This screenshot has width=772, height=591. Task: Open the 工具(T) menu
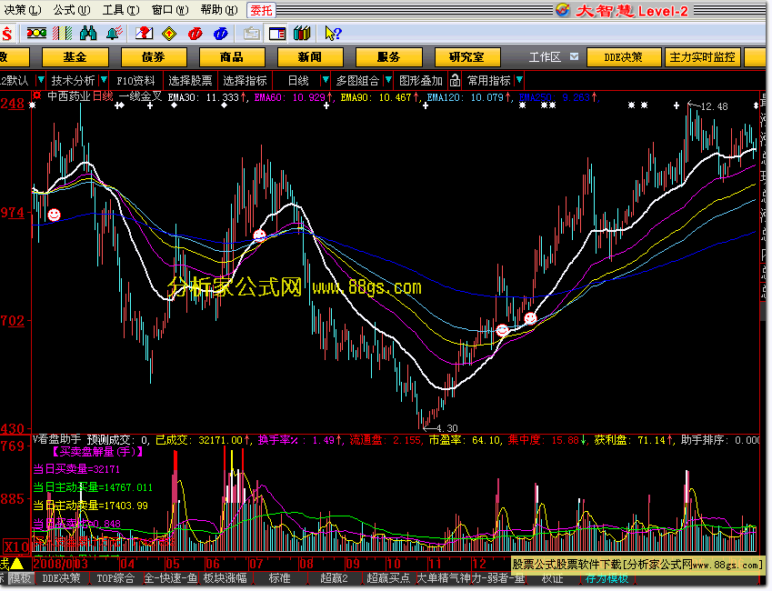(x=121, y=10)
